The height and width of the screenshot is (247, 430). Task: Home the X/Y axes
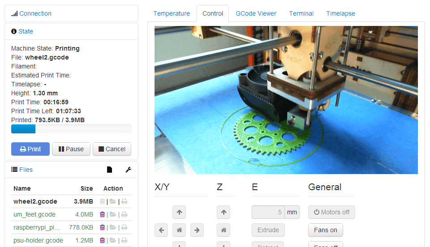179,230
